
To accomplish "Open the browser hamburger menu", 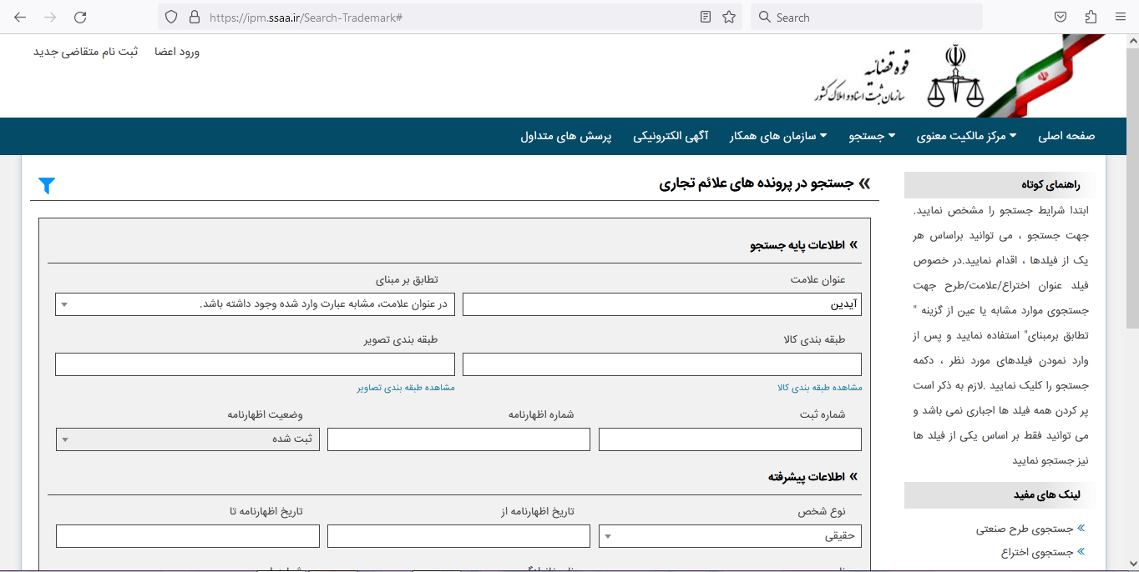I will pos(1121,17).
